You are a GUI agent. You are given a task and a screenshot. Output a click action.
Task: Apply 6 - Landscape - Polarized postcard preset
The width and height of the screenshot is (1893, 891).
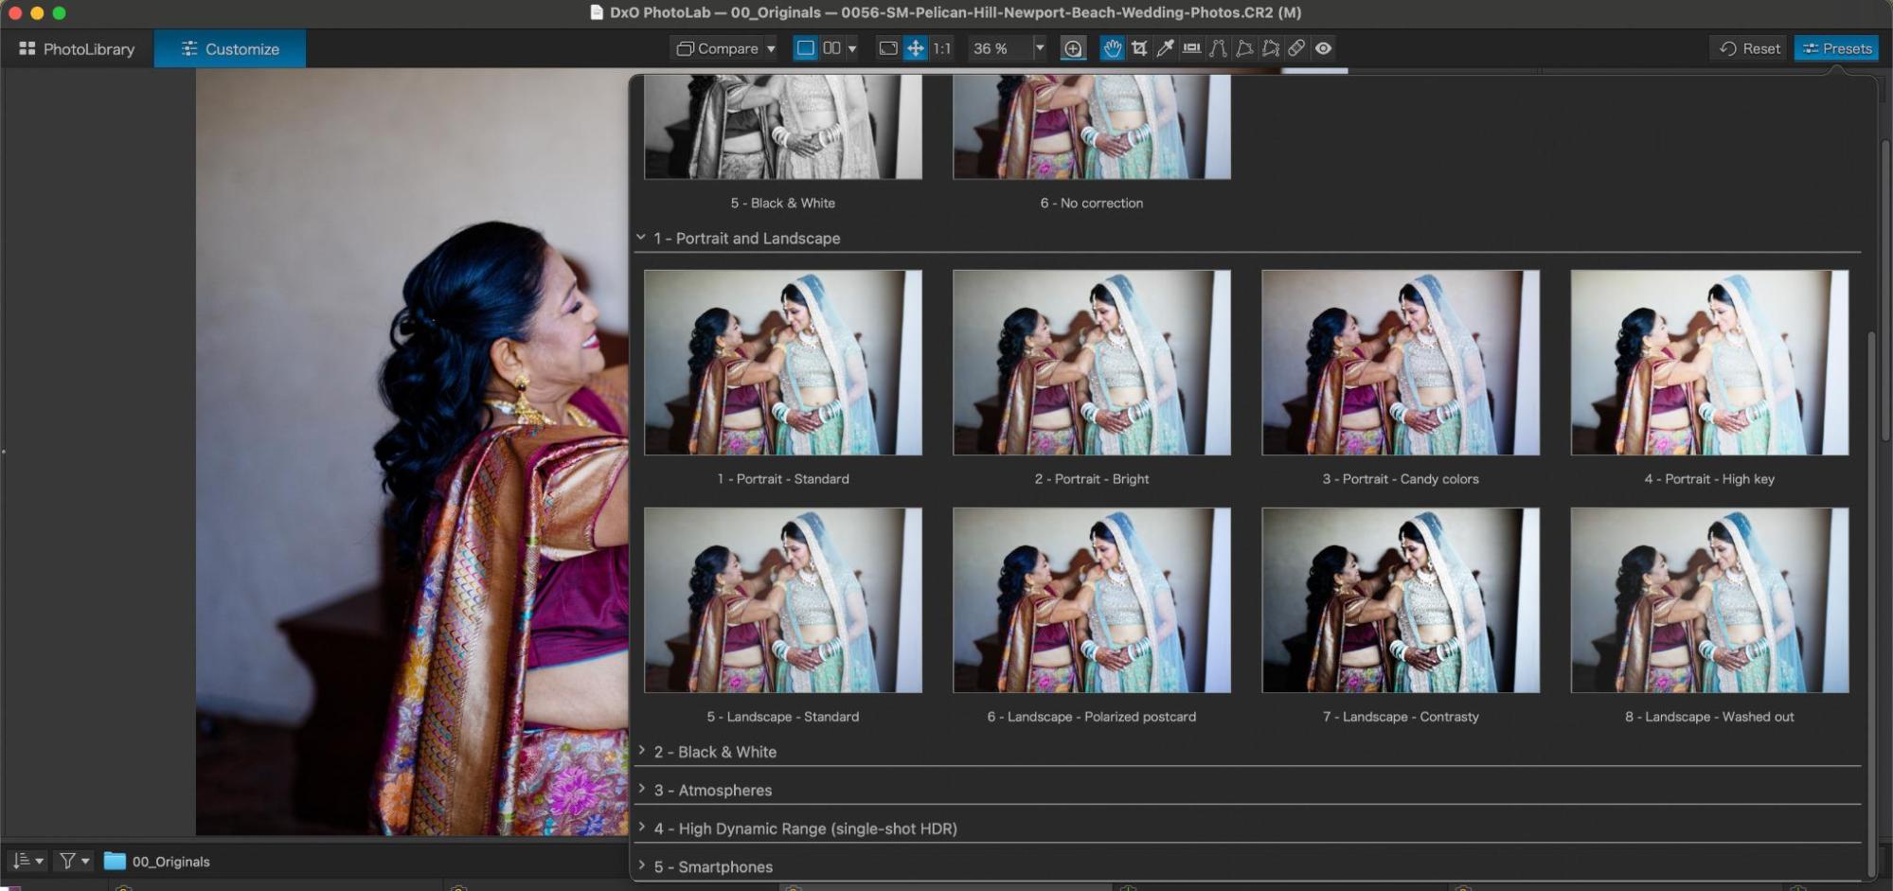pyautogui.click(x=1092, y=600)
